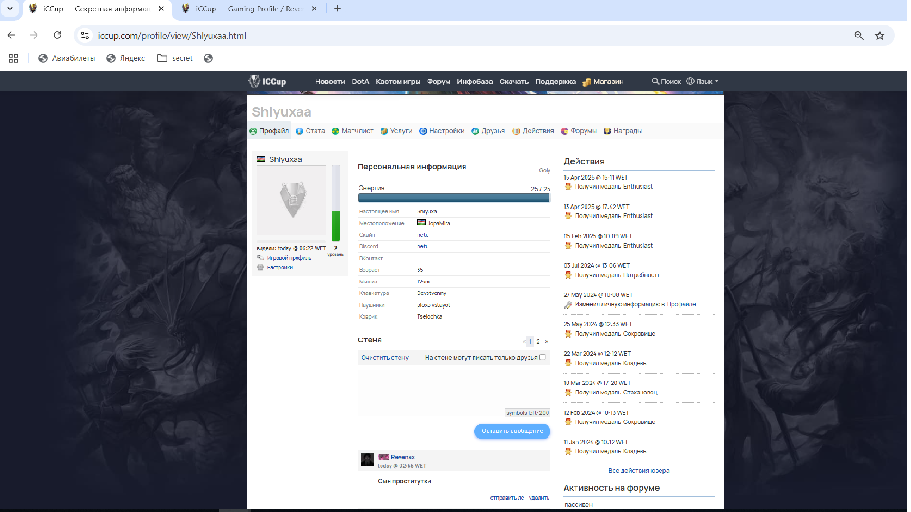Open the browser apps grid icon

pos(13,58)
